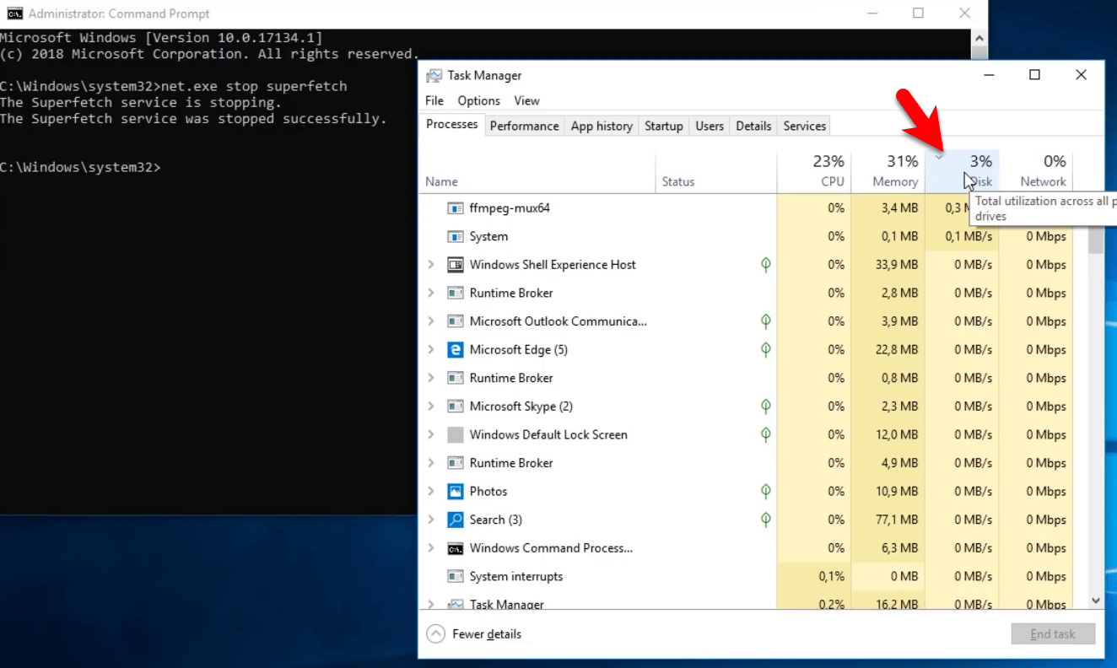
Task: Click the leaf status icon for Microsoft Skype
Action: point(766,406)
